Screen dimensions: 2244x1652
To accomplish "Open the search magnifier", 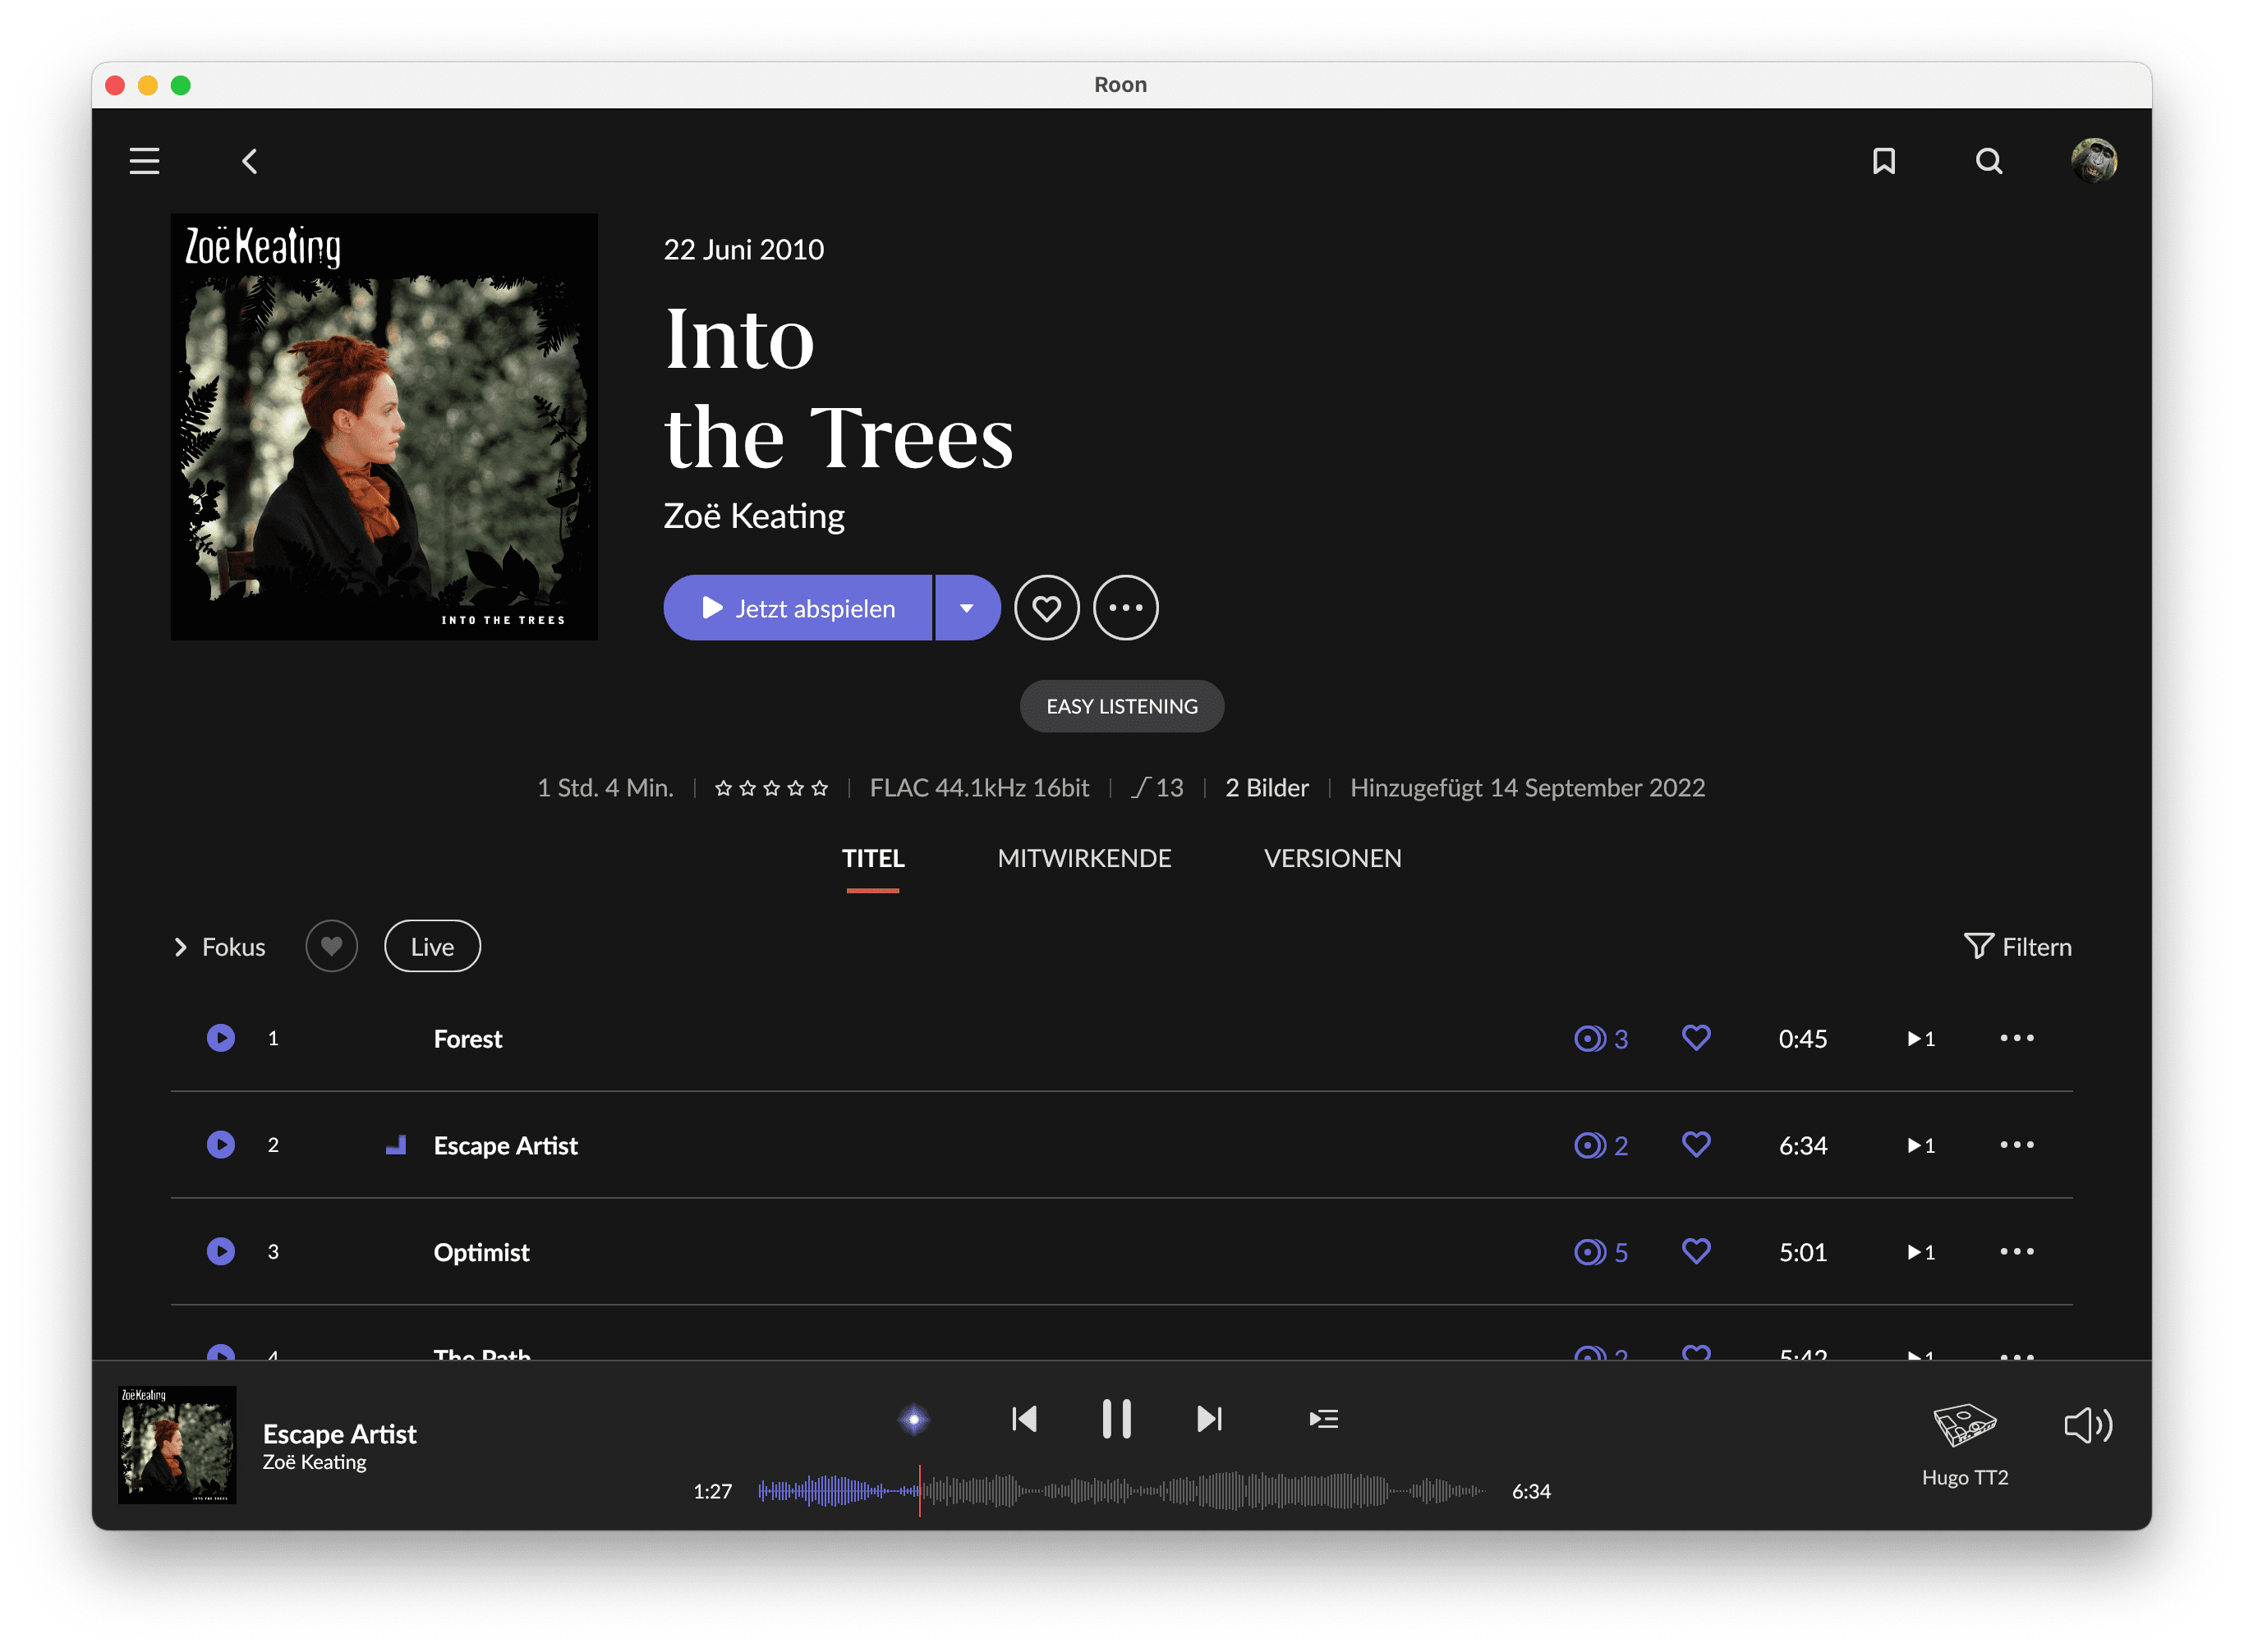I will 1989,161.
